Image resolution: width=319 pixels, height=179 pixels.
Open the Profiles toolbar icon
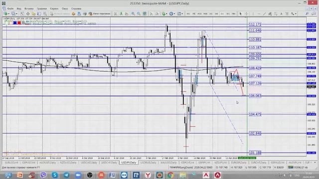click(13, 14)
